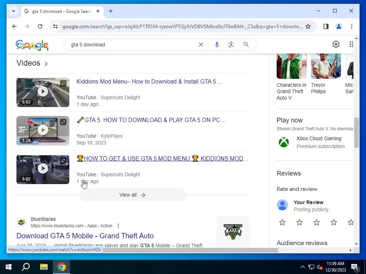Open HOW TO GET & USE GTA 5 MOD MENU link
Image resolution: width=366 pixels, height=274 pixels.
tap(163, 158)
